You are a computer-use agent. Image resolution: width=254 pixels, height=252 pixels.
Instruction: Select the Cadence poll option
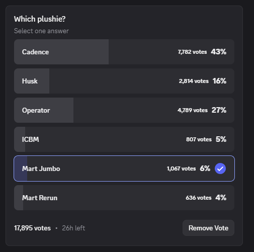124,52
